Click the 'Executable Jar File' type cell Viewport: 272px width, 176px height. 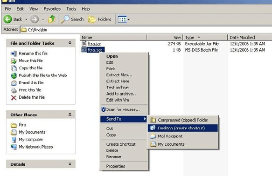click(202, 44)
